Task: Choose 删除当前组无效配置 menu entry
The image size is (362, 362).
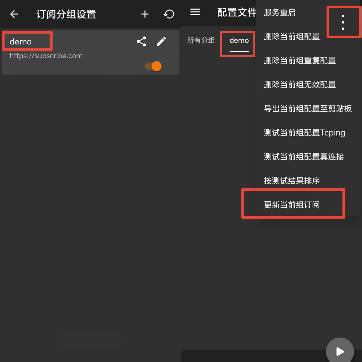Action: pyautogui.click(x=299, y=85)
